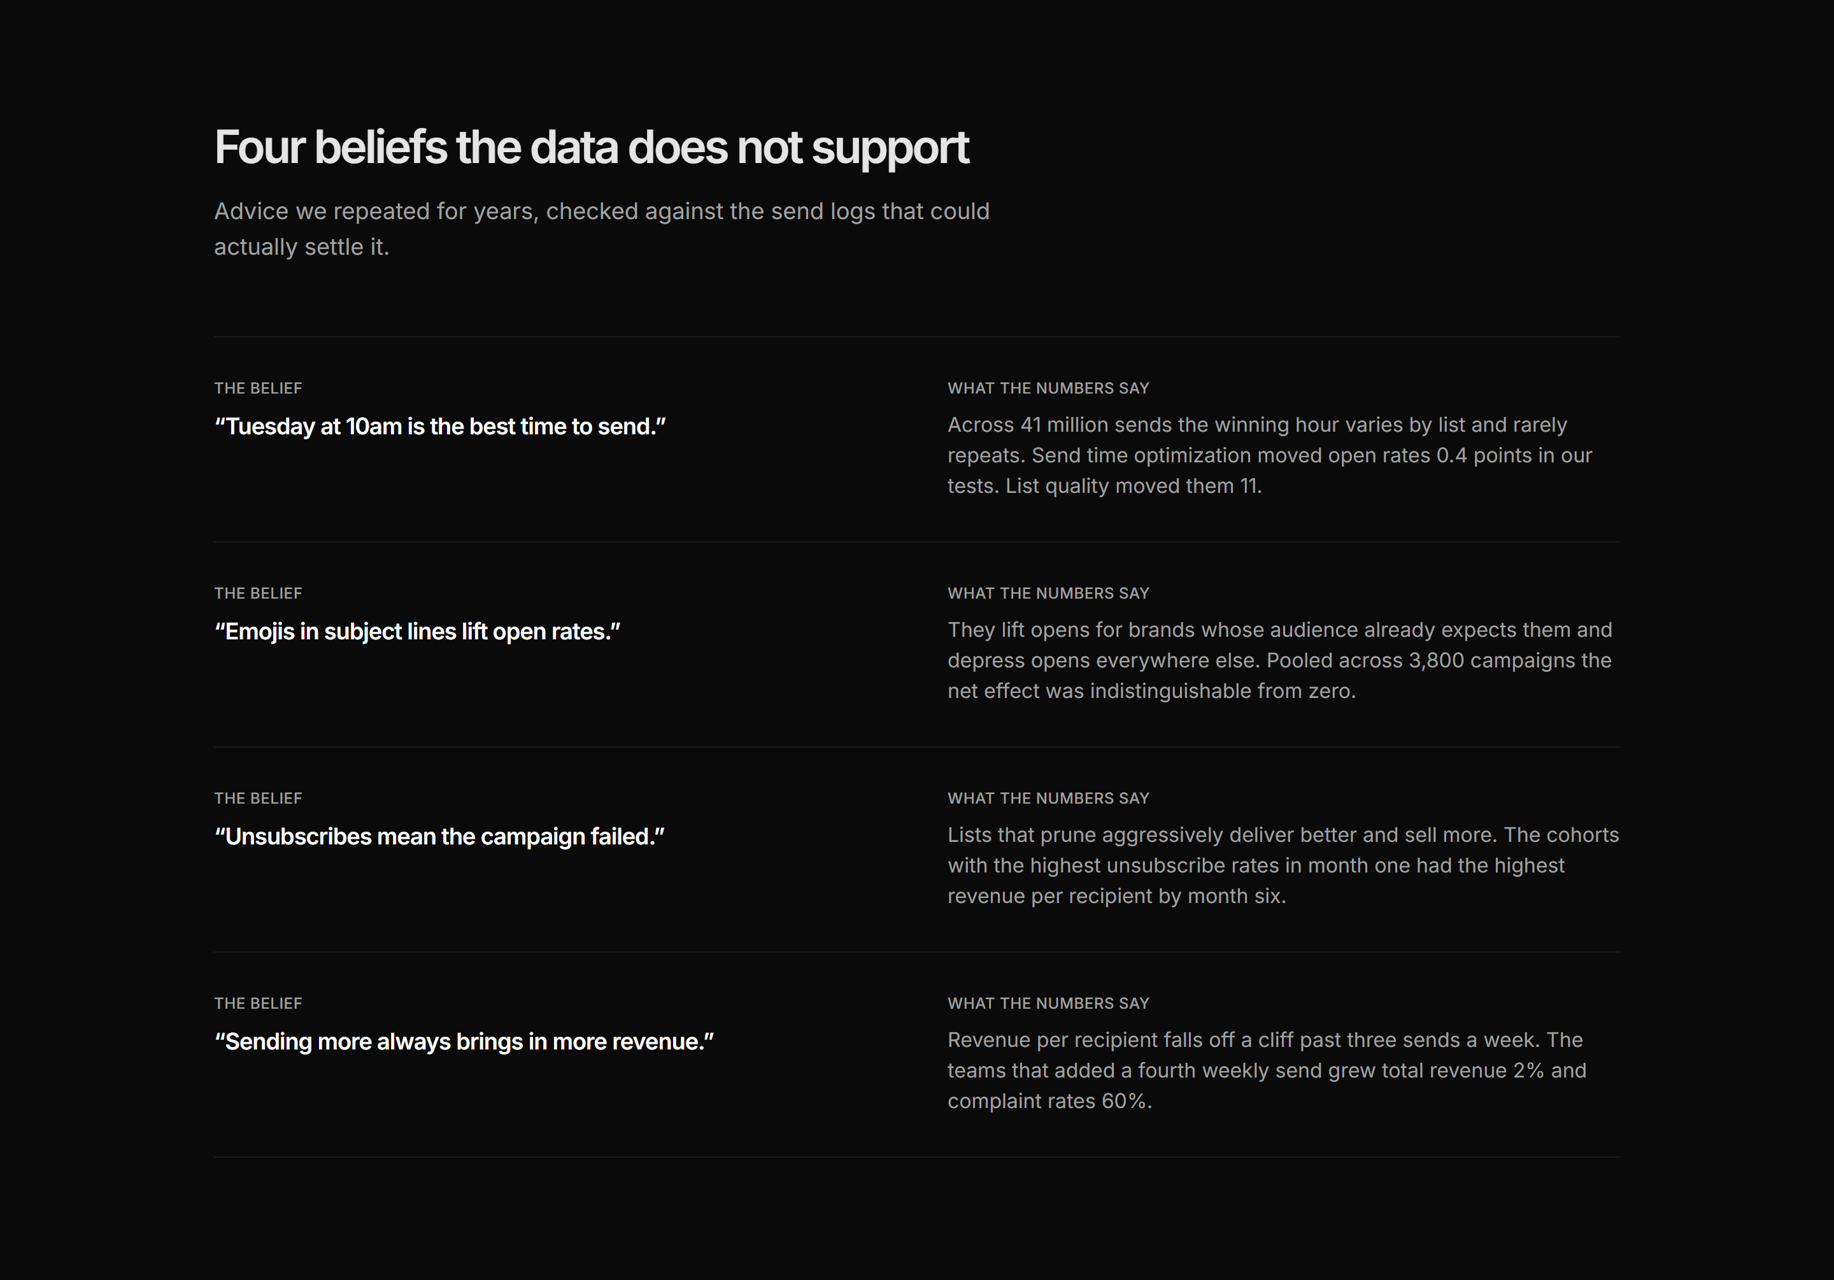The height and width of the screenshot is (1280, 1834).
Task: Click "WHAT THE NUMBERS SAY" label above the weekly sends findings
Action: pyautogui.click(x=1048, y=1004)
